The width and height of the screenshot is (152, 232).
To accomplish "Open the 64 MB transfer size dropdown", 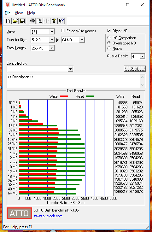I will pyautogui.click(x=82, y=40).
